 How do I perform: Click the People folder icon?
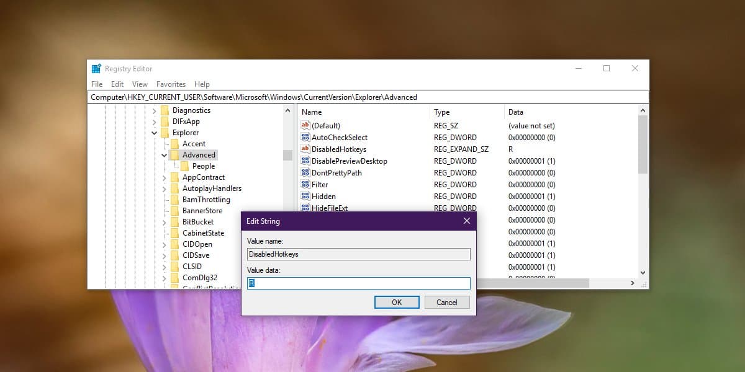(184, 166)
